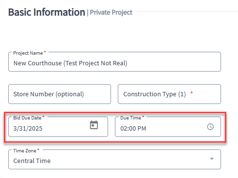Open the Due Time clock picker icon
This screenshot has height=178, width=238.
(210, 127)
